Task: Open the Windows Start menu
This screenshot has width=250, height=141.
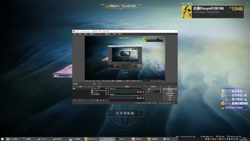Action: coord(2,139)
